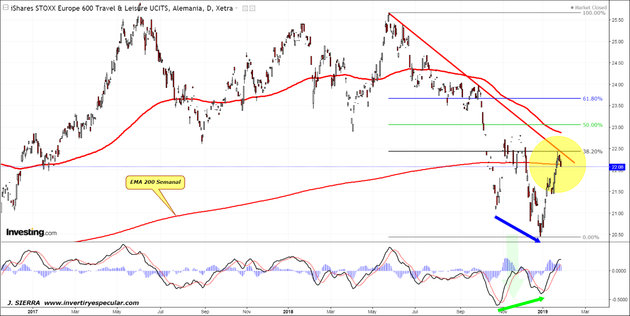The image size is (630, 316).
Task: Select the 38.20% Fibonacci level label
Action: point(593,152)
